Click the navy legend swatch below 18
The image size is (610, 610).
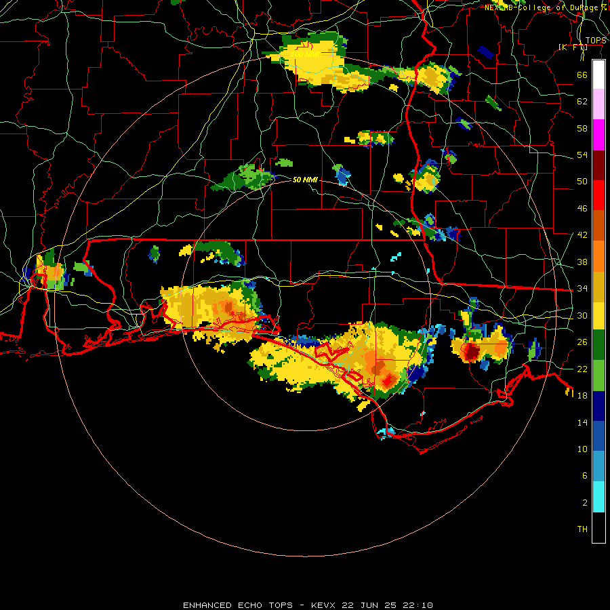598,406
